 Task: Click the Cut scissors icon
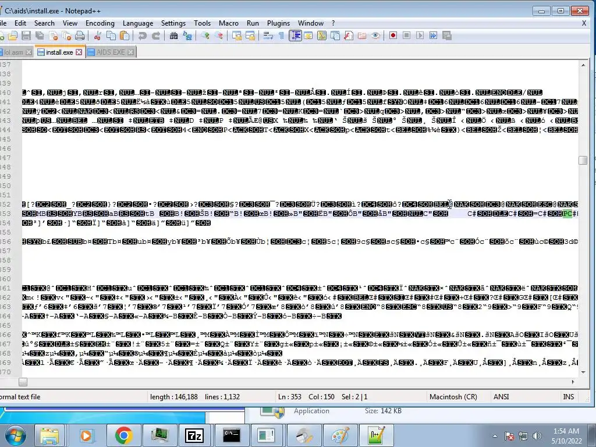(x=98, y=36)
